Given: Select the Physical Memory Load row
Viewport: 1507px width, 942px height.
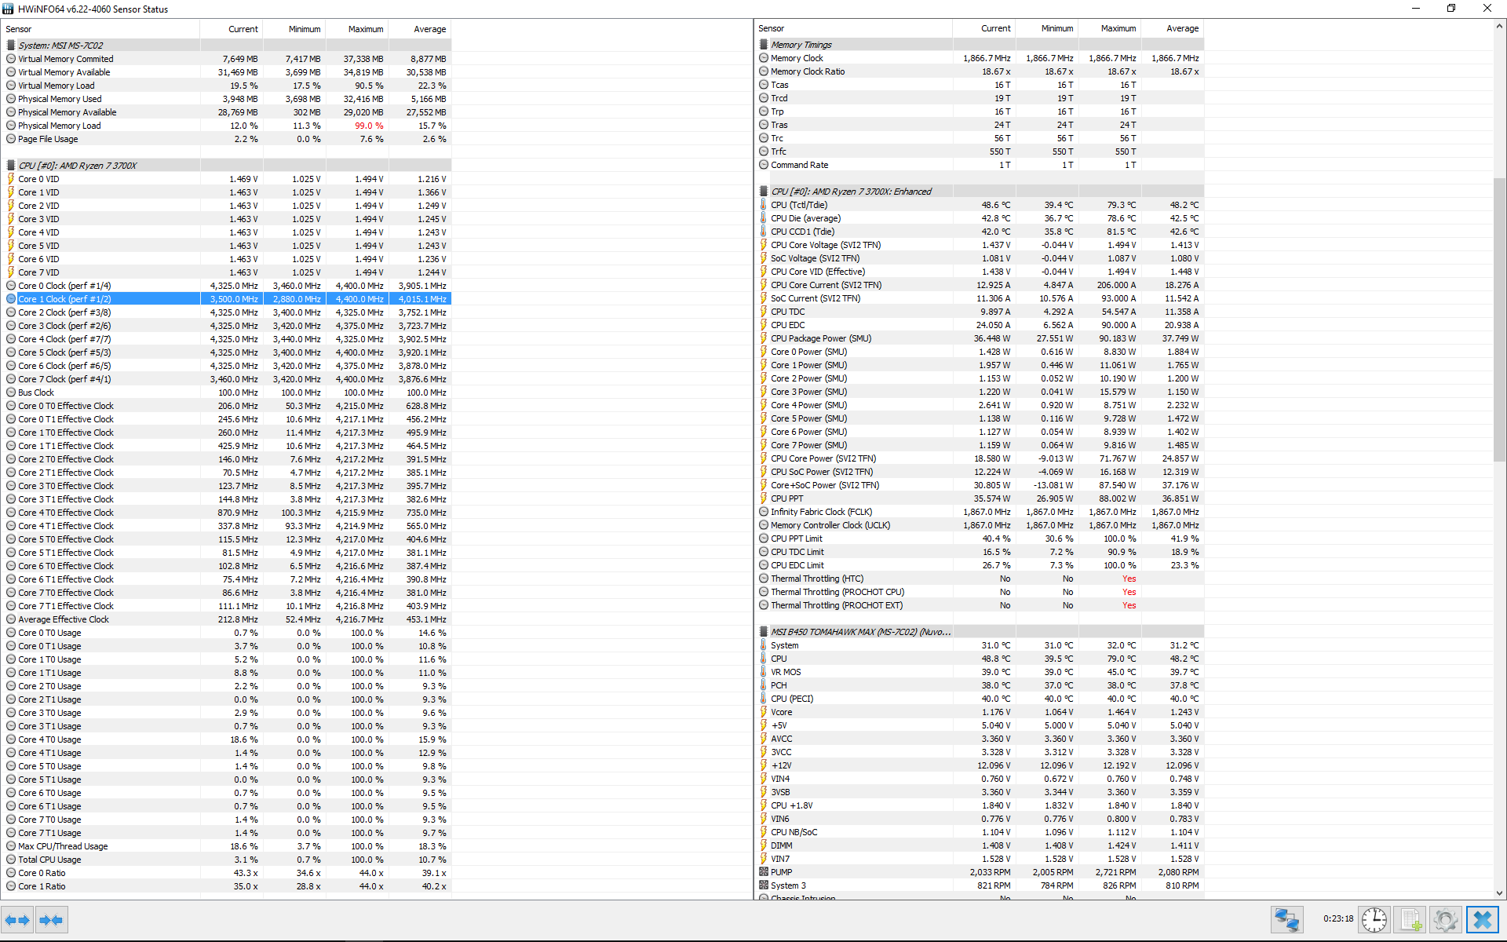Looking at the screenshot, I should click(60, 126).
